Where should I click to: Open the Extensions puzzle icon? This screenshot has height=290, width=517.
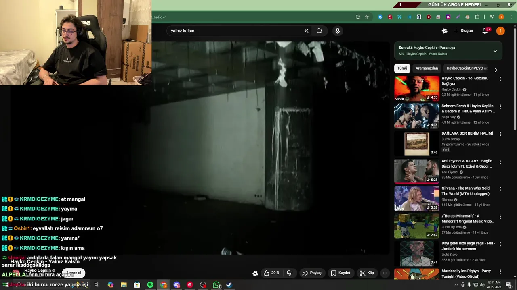(477, 17)
